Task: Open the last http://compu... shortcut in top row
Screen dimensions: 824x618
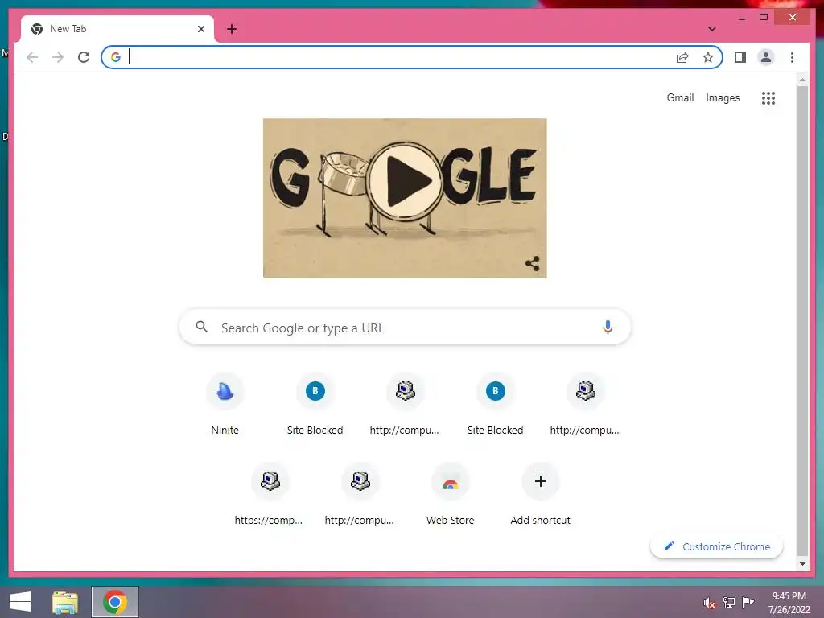Action: pyautogui.click(x=585, y=405)
